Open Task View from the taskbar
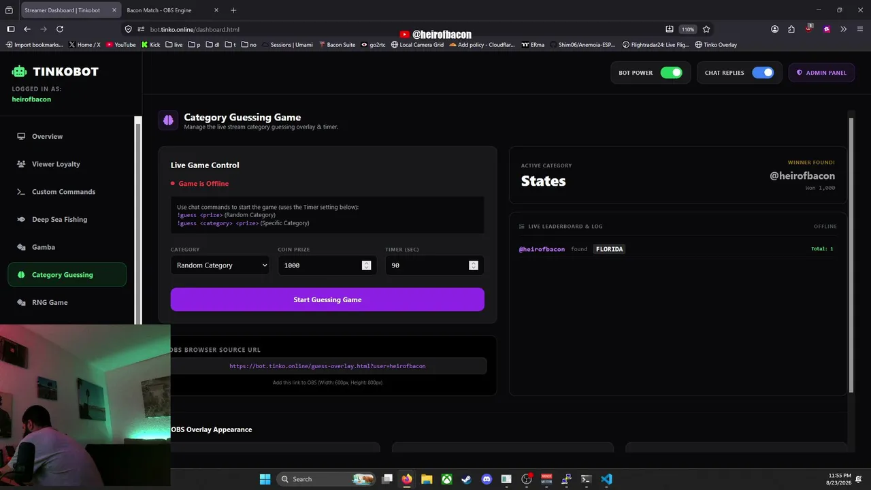871x490 pixels. click(x=387, y=479)
